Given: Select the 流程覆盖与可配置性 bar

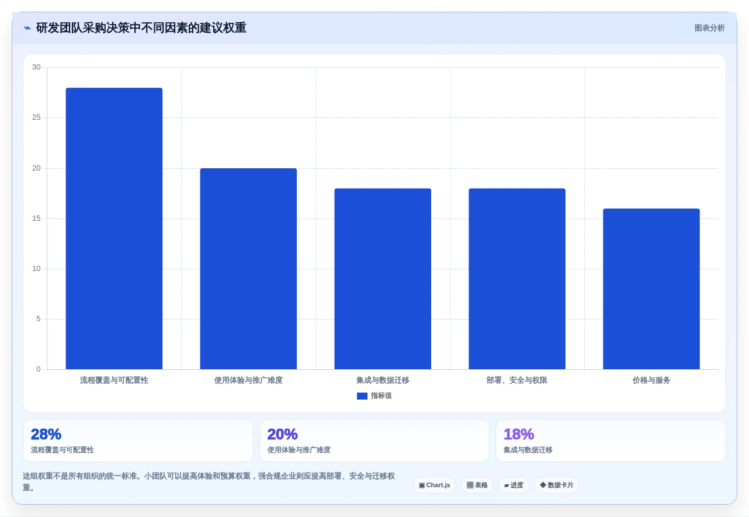Looking at the screenshot, I should click(x=114, y=228).
